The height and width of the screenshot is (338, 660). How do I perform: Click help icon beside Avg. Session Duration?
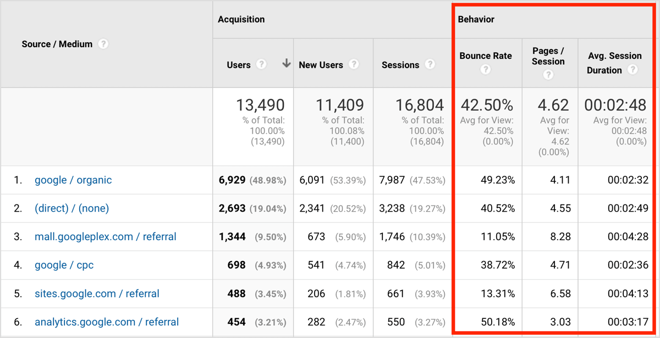[633, 70]
